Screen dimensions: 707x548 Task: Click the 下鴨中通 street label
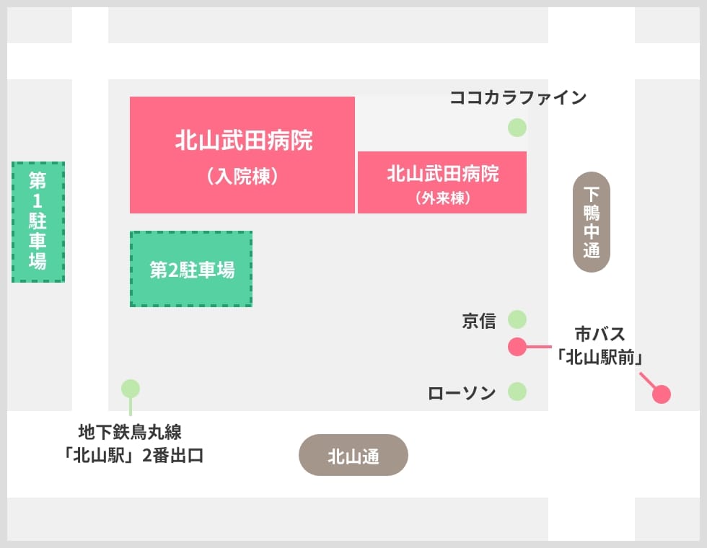click(591, 222)
